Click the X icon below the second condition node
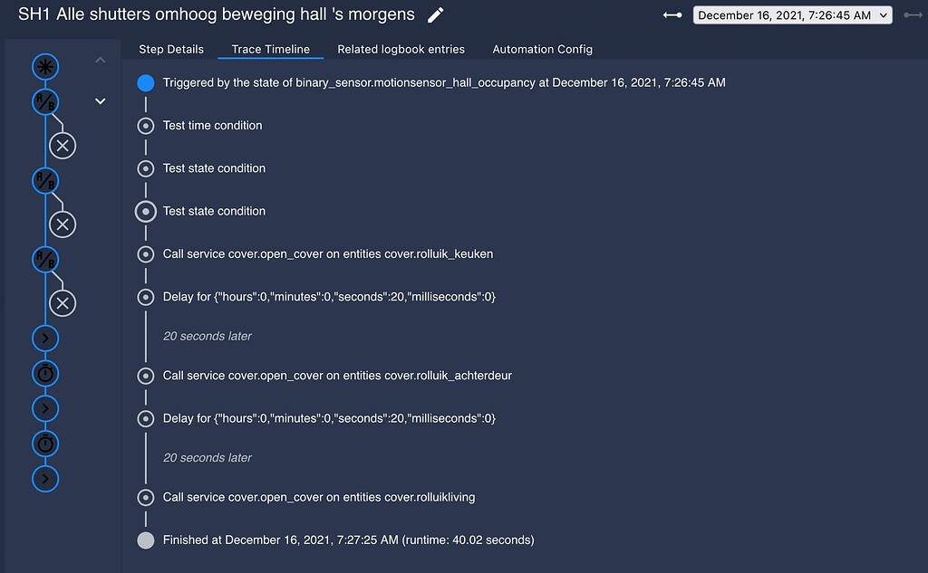 tap(62, 224)
